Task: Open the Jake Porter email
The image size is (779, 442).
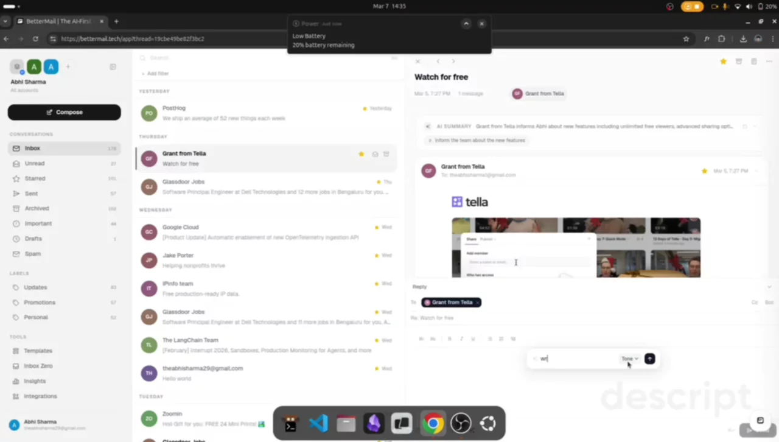Action: click(267, 261)
